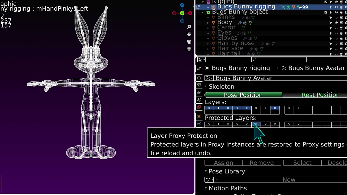Collapse the Skeleton panel

click(206, 87)
